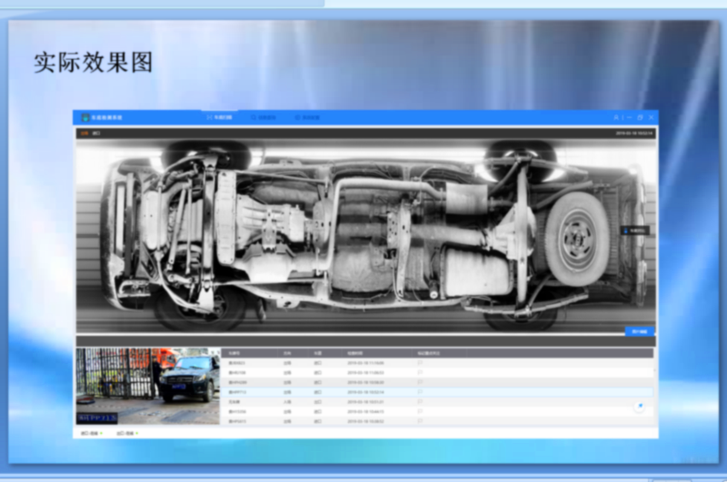
Task: Click the dark label button over spare tire
Action: (x=634, y=231)
